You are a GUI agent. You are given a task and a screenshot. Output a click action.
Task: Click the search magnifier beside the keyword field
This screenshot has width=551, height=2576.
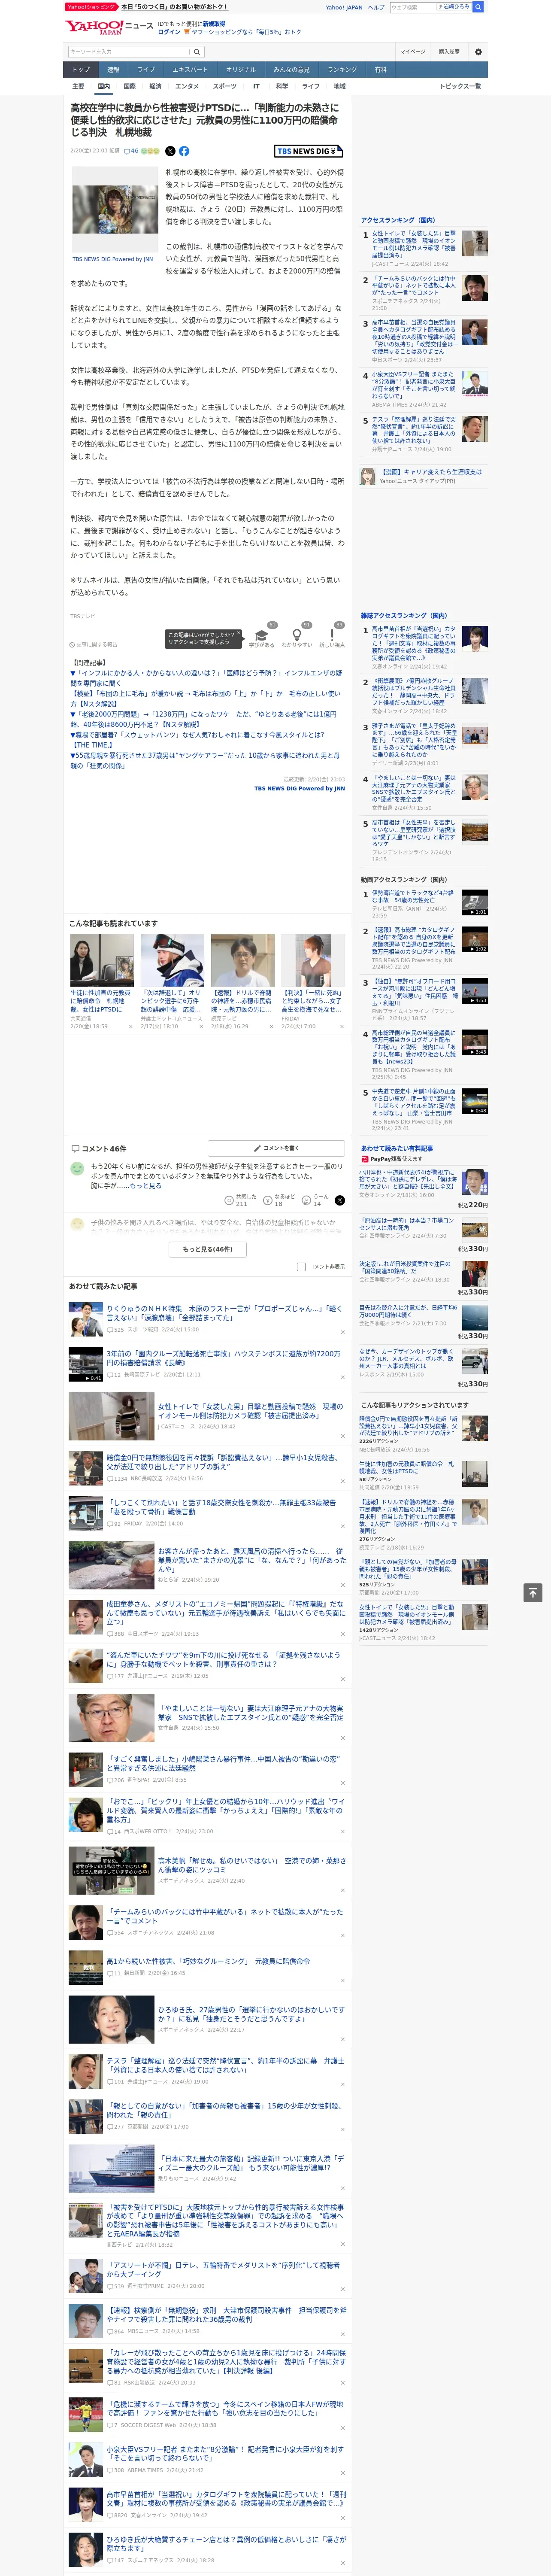pos(197,52)
